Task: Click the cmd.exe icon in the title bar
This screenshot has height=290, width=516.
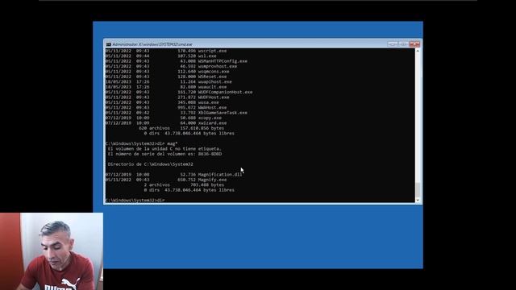Action: point(108,44)
